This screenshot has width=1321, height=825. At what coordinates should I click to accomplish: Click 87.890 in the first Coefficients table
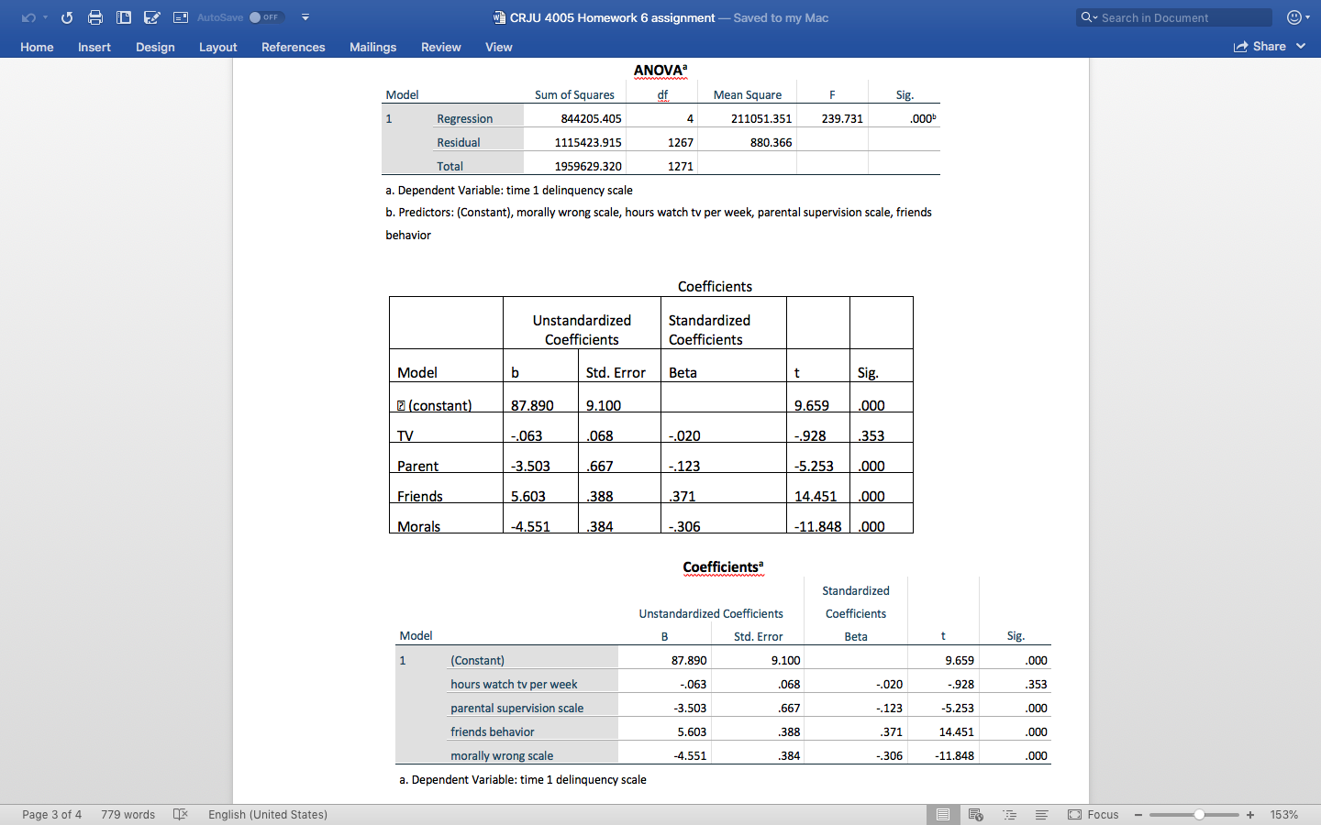(532, 405)
